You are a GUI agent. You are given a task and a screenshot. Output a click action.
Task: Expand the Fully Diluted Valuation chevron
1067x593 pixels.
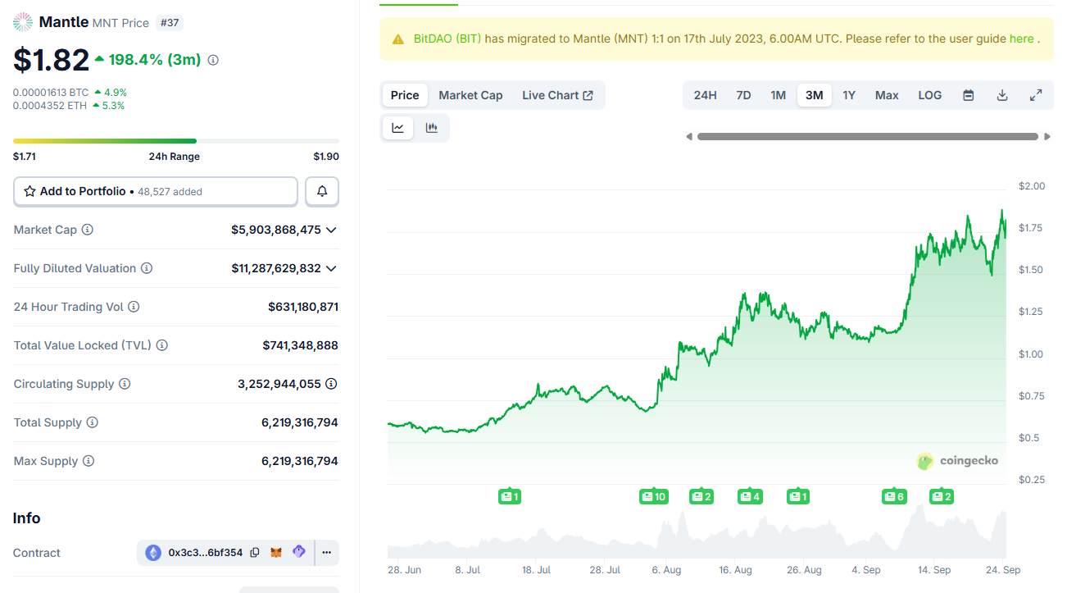[x=331, y=268]
